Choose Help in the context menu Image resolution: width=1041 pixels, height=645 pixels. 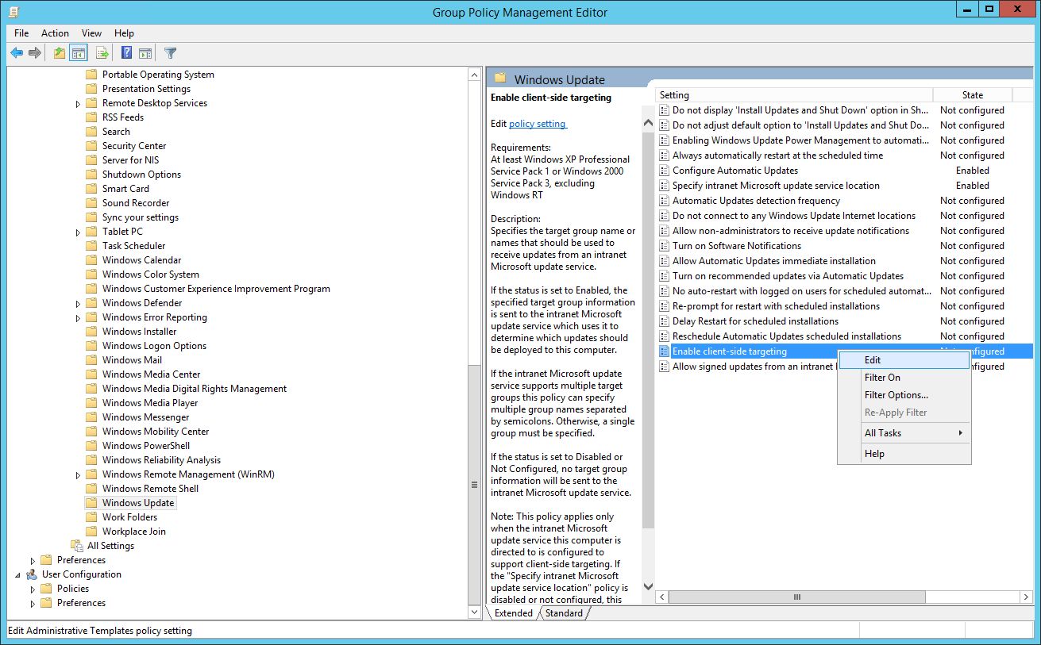pos(904,454)
